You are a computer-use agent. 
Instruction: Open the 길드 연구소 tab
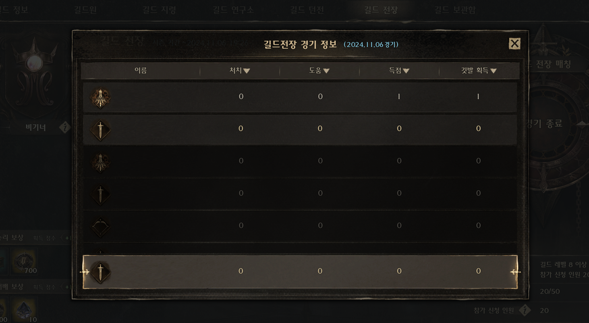pos(233,10)
